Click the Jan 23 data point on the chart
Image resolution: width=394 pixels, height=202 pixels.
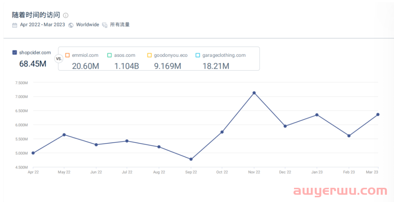click(x=317, y=115)
